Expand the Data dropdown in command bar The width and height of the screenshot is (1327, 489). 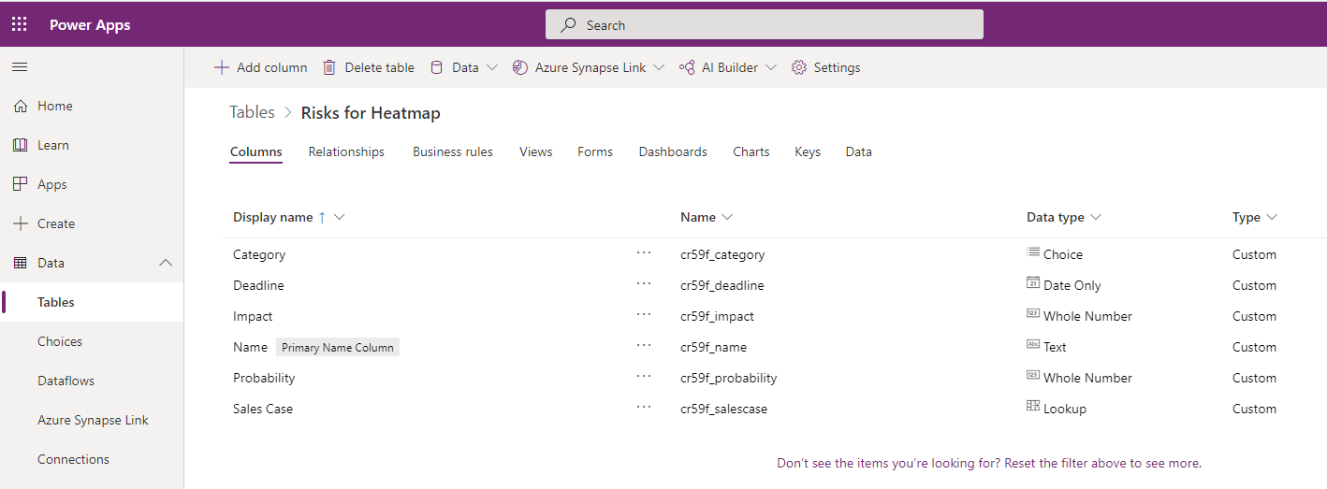[492, 67]
